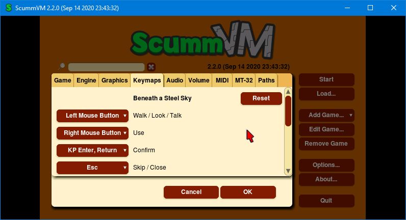This screenshot has width=406, height=220.
Task: Switch to the Game tab
Action: click(63, 80)
